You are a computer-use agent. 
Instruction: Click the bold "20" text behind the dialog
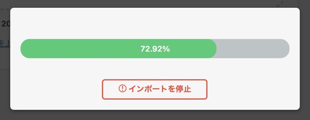pyautogui.click(x=5, y=24)
